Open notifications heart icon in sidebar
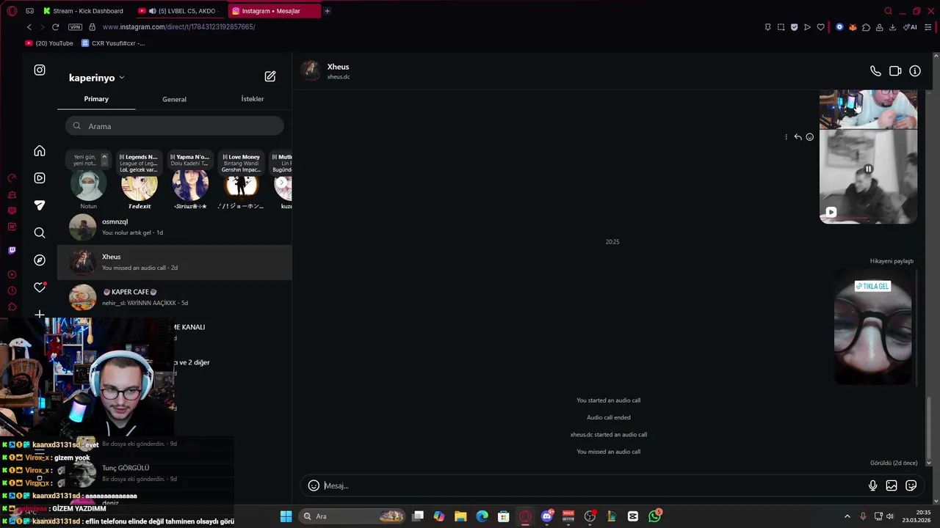Viewport: 940px width, 528px height. coord(40,287)
